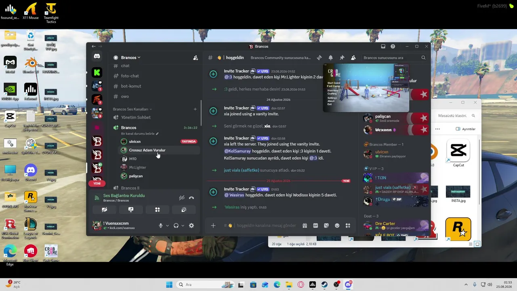Screen dimensions: 517x291
Task: Open Windows Start button on taskbar
Action: [169, 285]
